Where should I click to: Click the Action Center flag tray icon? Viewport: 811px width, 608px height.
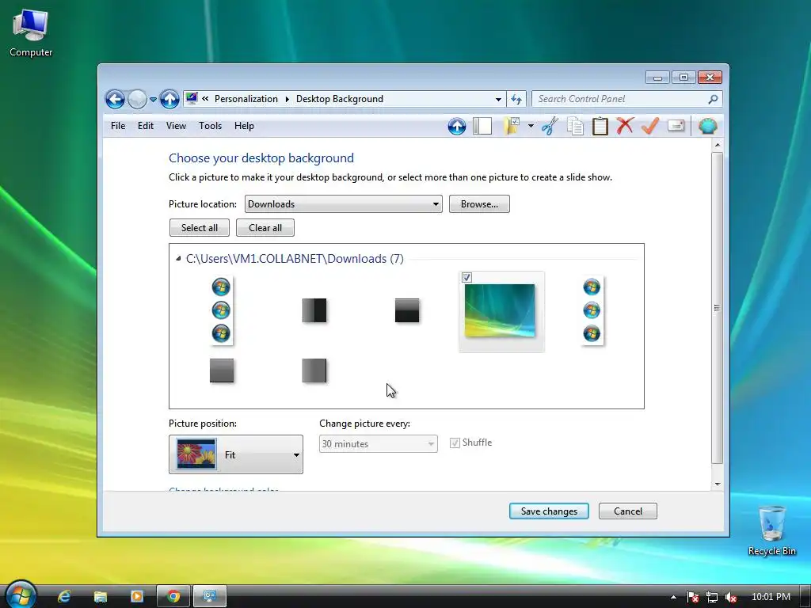coord(692,597)
